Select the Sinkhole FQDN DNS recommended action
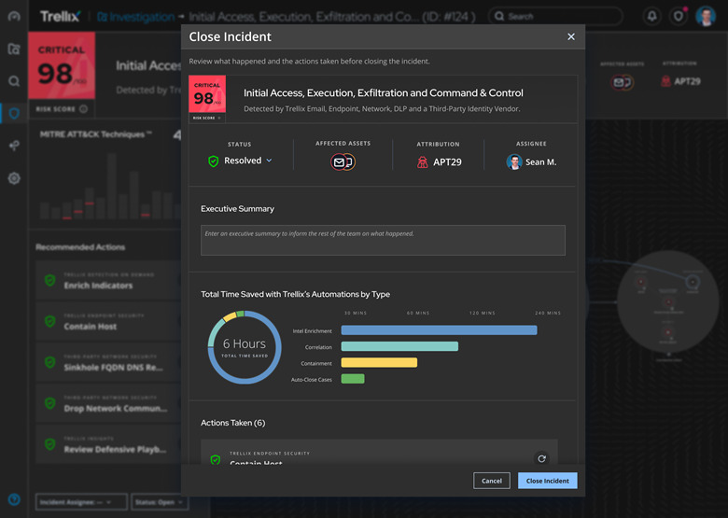Screen dimensions: 728x518 108,362
